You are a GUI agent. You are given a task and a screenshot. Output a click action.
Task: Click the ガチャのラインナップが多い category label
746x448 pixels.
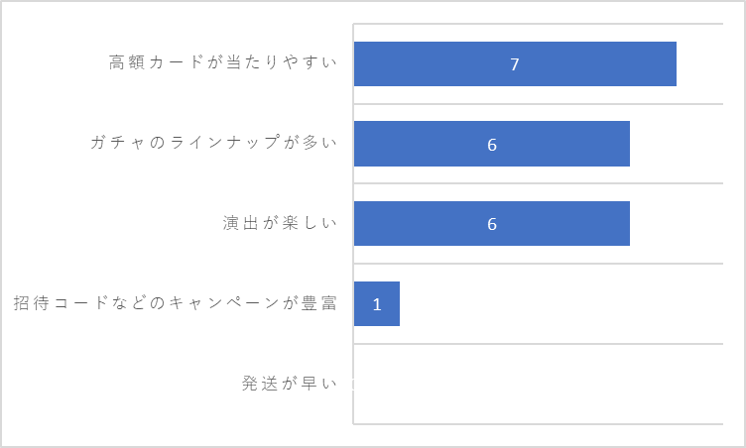click(x=213, y=142)
